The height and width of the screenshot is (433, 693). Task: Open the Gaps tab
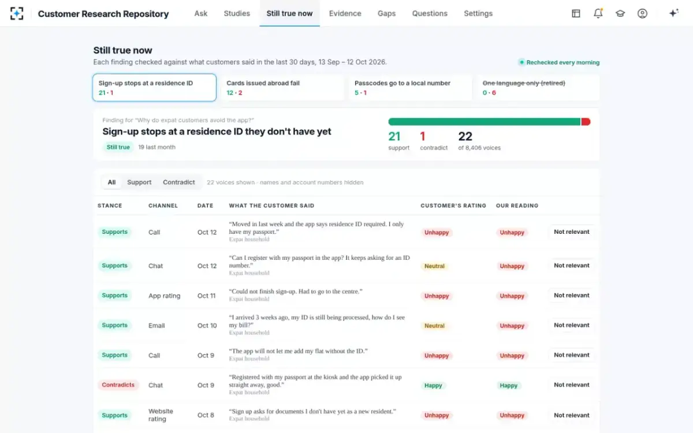[x=386, y=13]
